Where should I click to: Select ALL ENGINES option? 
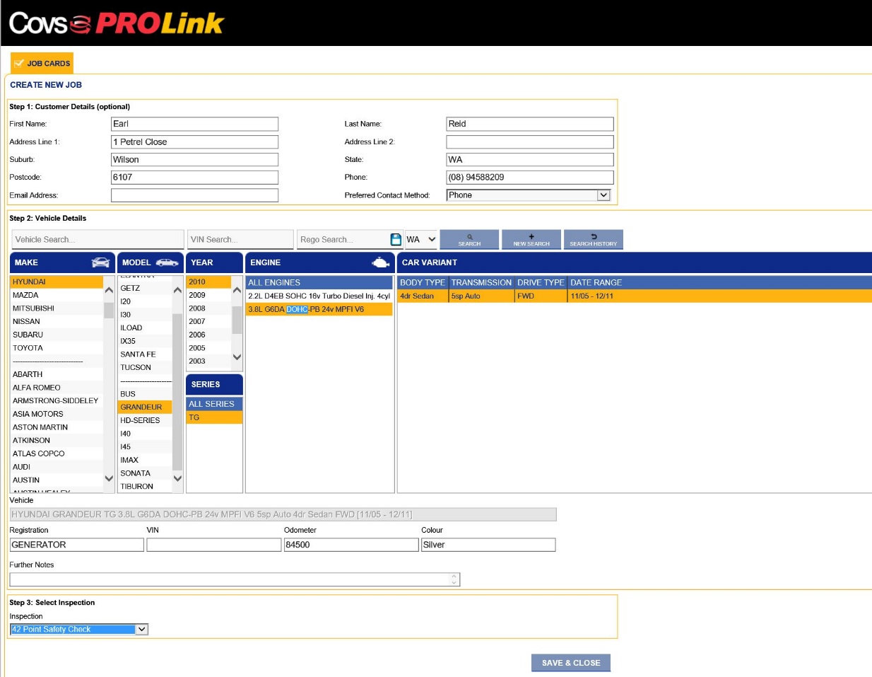click(x=319, y=282)
